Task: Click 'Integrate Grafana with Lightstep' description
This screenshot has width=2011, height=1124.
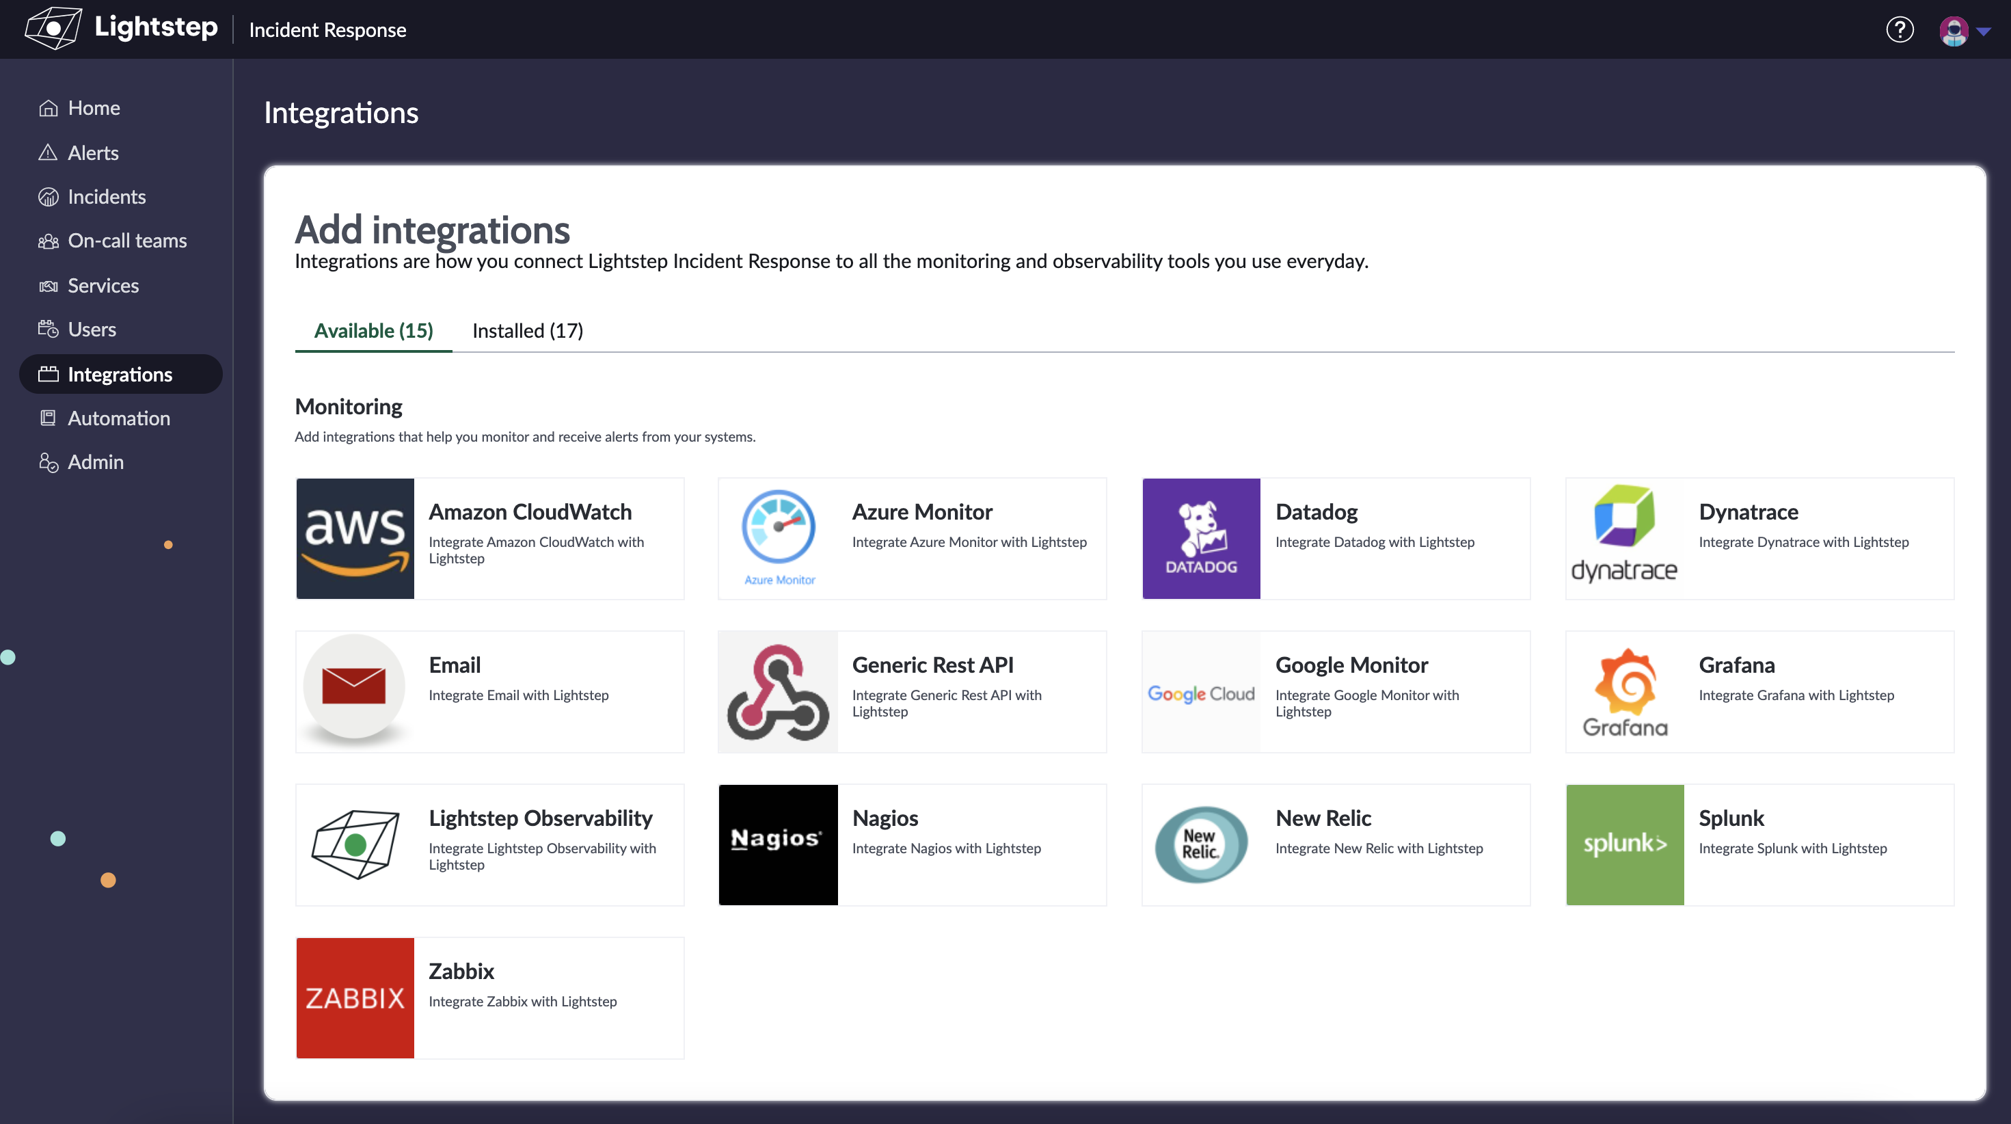Action: tap(1796, 695)
